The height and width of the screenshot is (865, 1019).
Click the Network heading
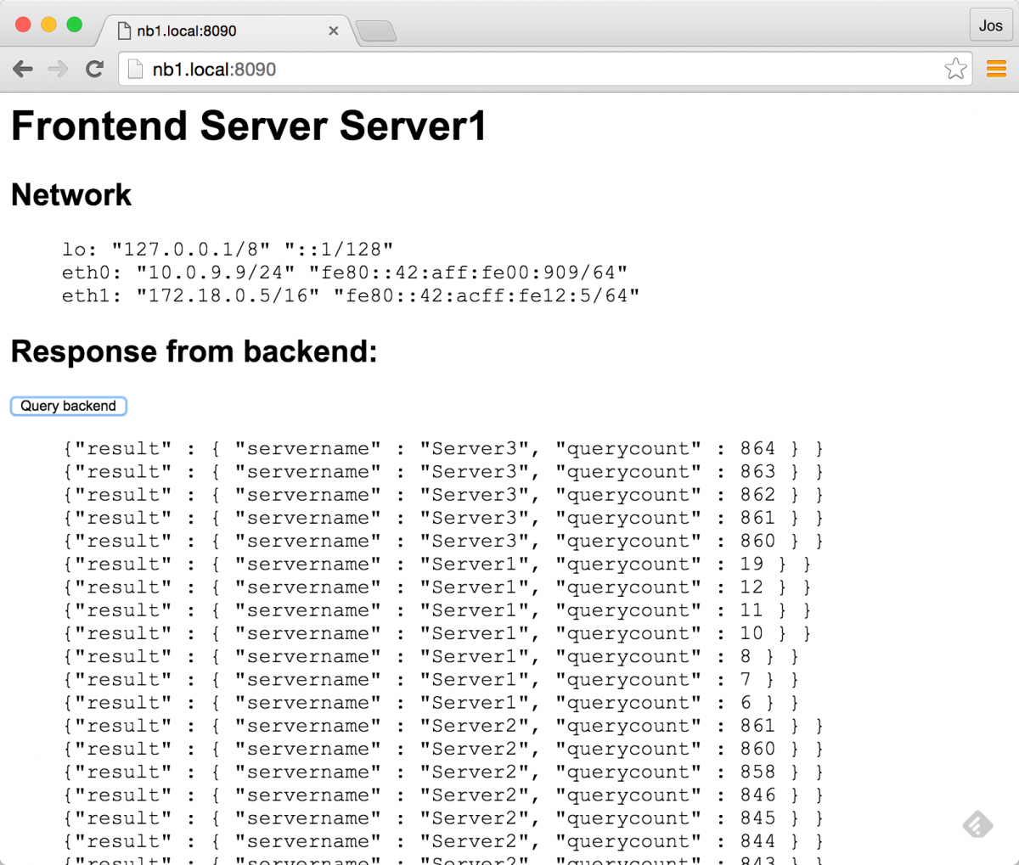click(71, 195)
